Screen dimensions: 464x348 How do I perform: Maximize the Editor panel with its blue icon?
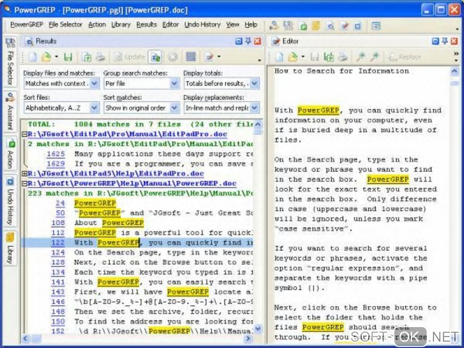435,41
